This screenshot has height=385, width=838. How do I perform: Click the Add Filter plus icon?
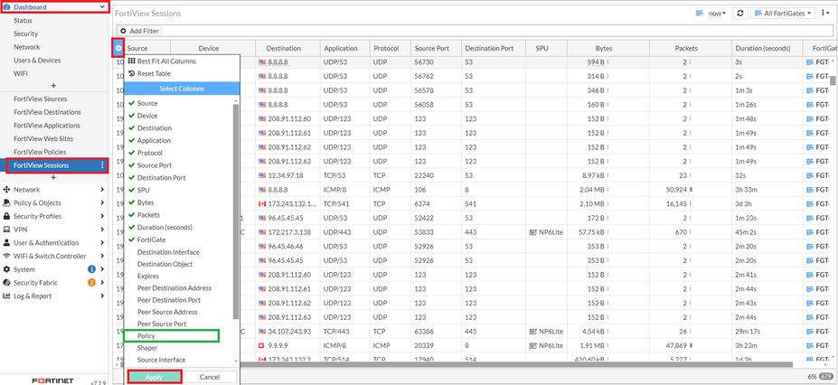(124, 31)
